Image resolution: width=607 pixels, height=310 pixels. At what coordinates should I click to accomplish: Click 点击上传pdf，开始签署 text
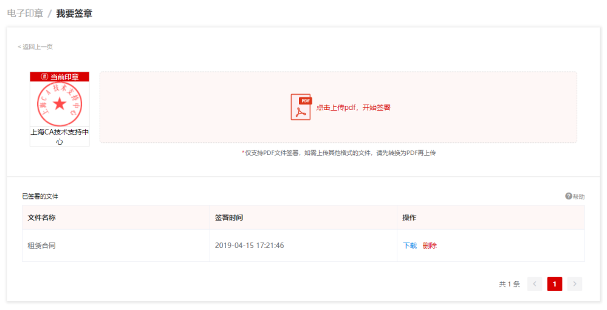tap(354, 108)
